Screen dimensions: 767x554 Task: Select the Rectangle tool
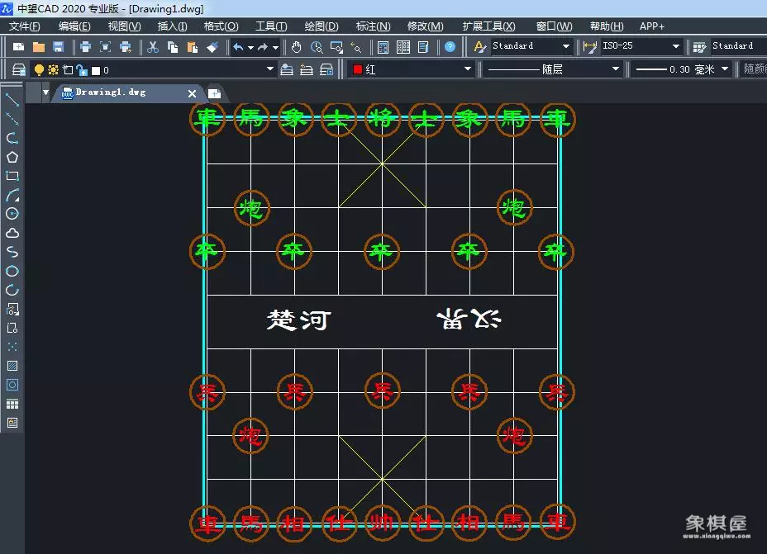[10, 176]
